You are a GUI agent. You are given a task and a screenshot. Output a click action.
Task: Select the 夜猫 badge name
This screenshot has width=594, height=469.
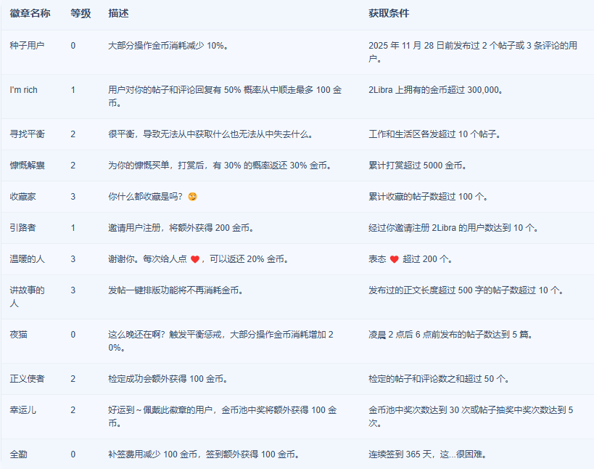click(x=18, y=335)
